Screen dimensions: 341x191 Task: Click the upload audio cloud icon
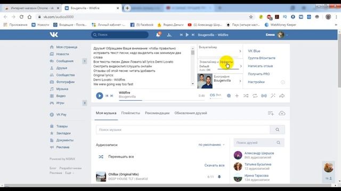click(282, 113)
